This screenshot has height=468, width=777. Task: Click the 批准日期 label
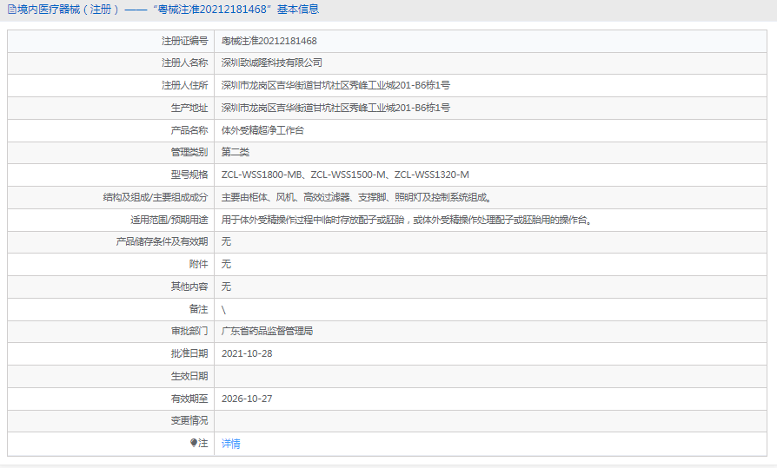[x=189, y=353]
